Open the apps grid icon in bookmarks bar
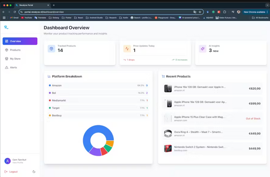The width and height of the screenshot is (270, 177). (x=4, y=18)
